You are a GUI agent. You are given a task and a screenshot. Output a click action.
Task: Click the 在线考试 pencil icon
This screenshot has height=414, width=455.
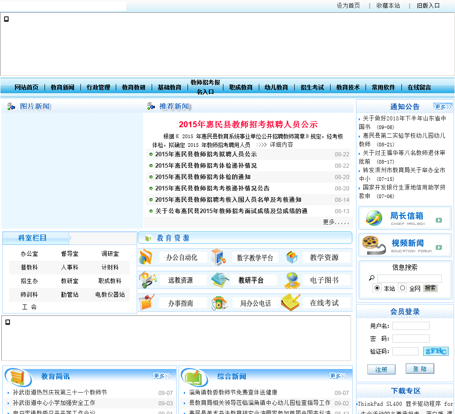tap(291, 303)
